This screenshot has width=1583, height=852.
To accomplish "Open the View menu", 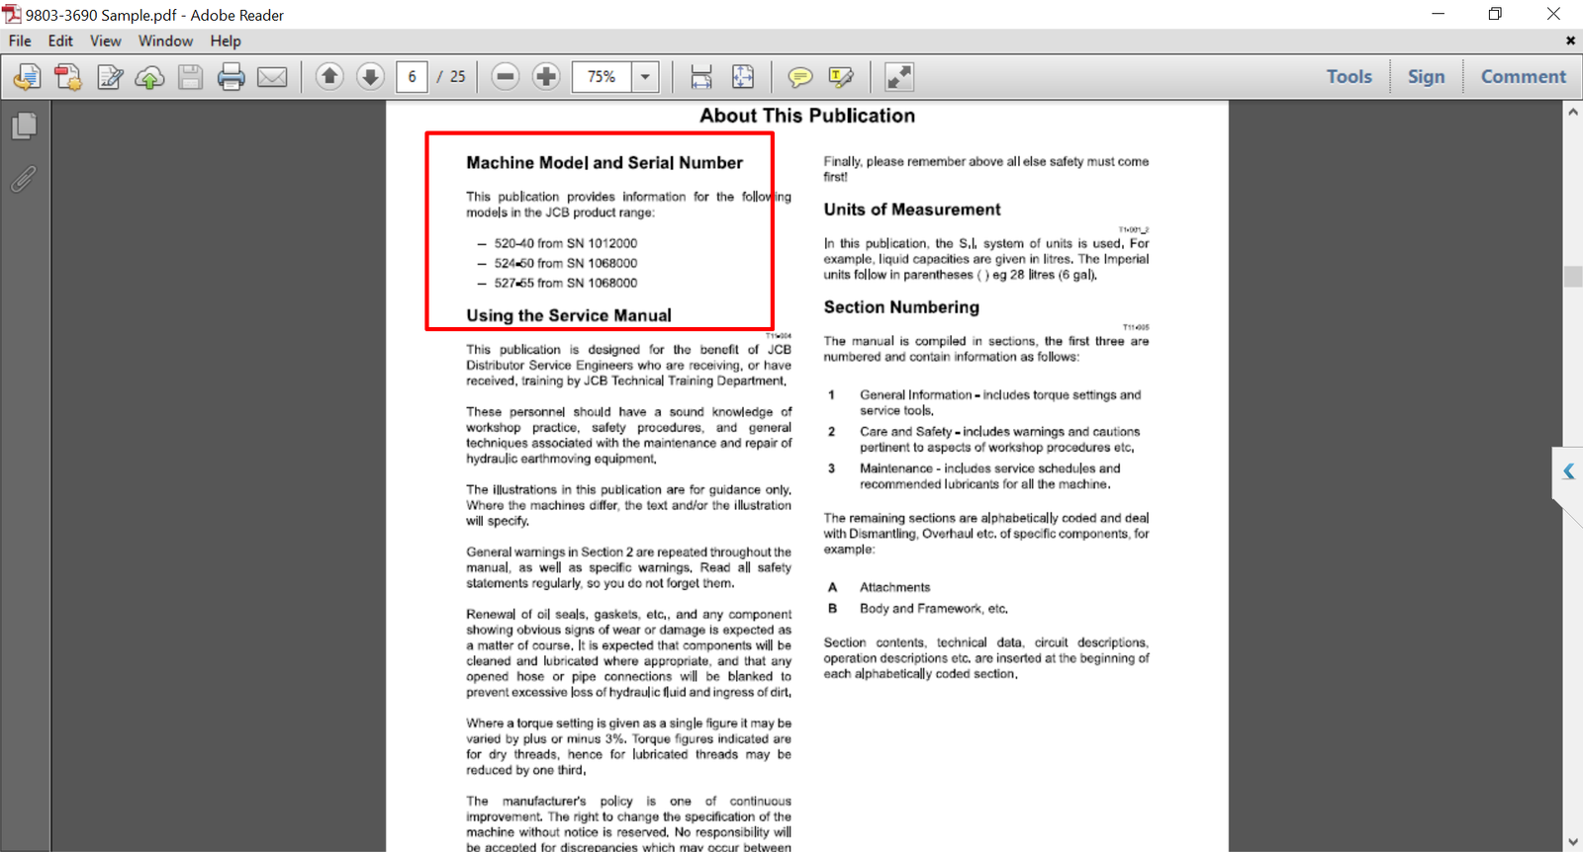I will click(x=105, y=41).
